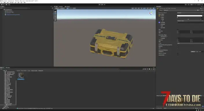Toggle the Reflections checkbox
The height and width of the screenshot is (111, 204).
click(x=178, y=48)
